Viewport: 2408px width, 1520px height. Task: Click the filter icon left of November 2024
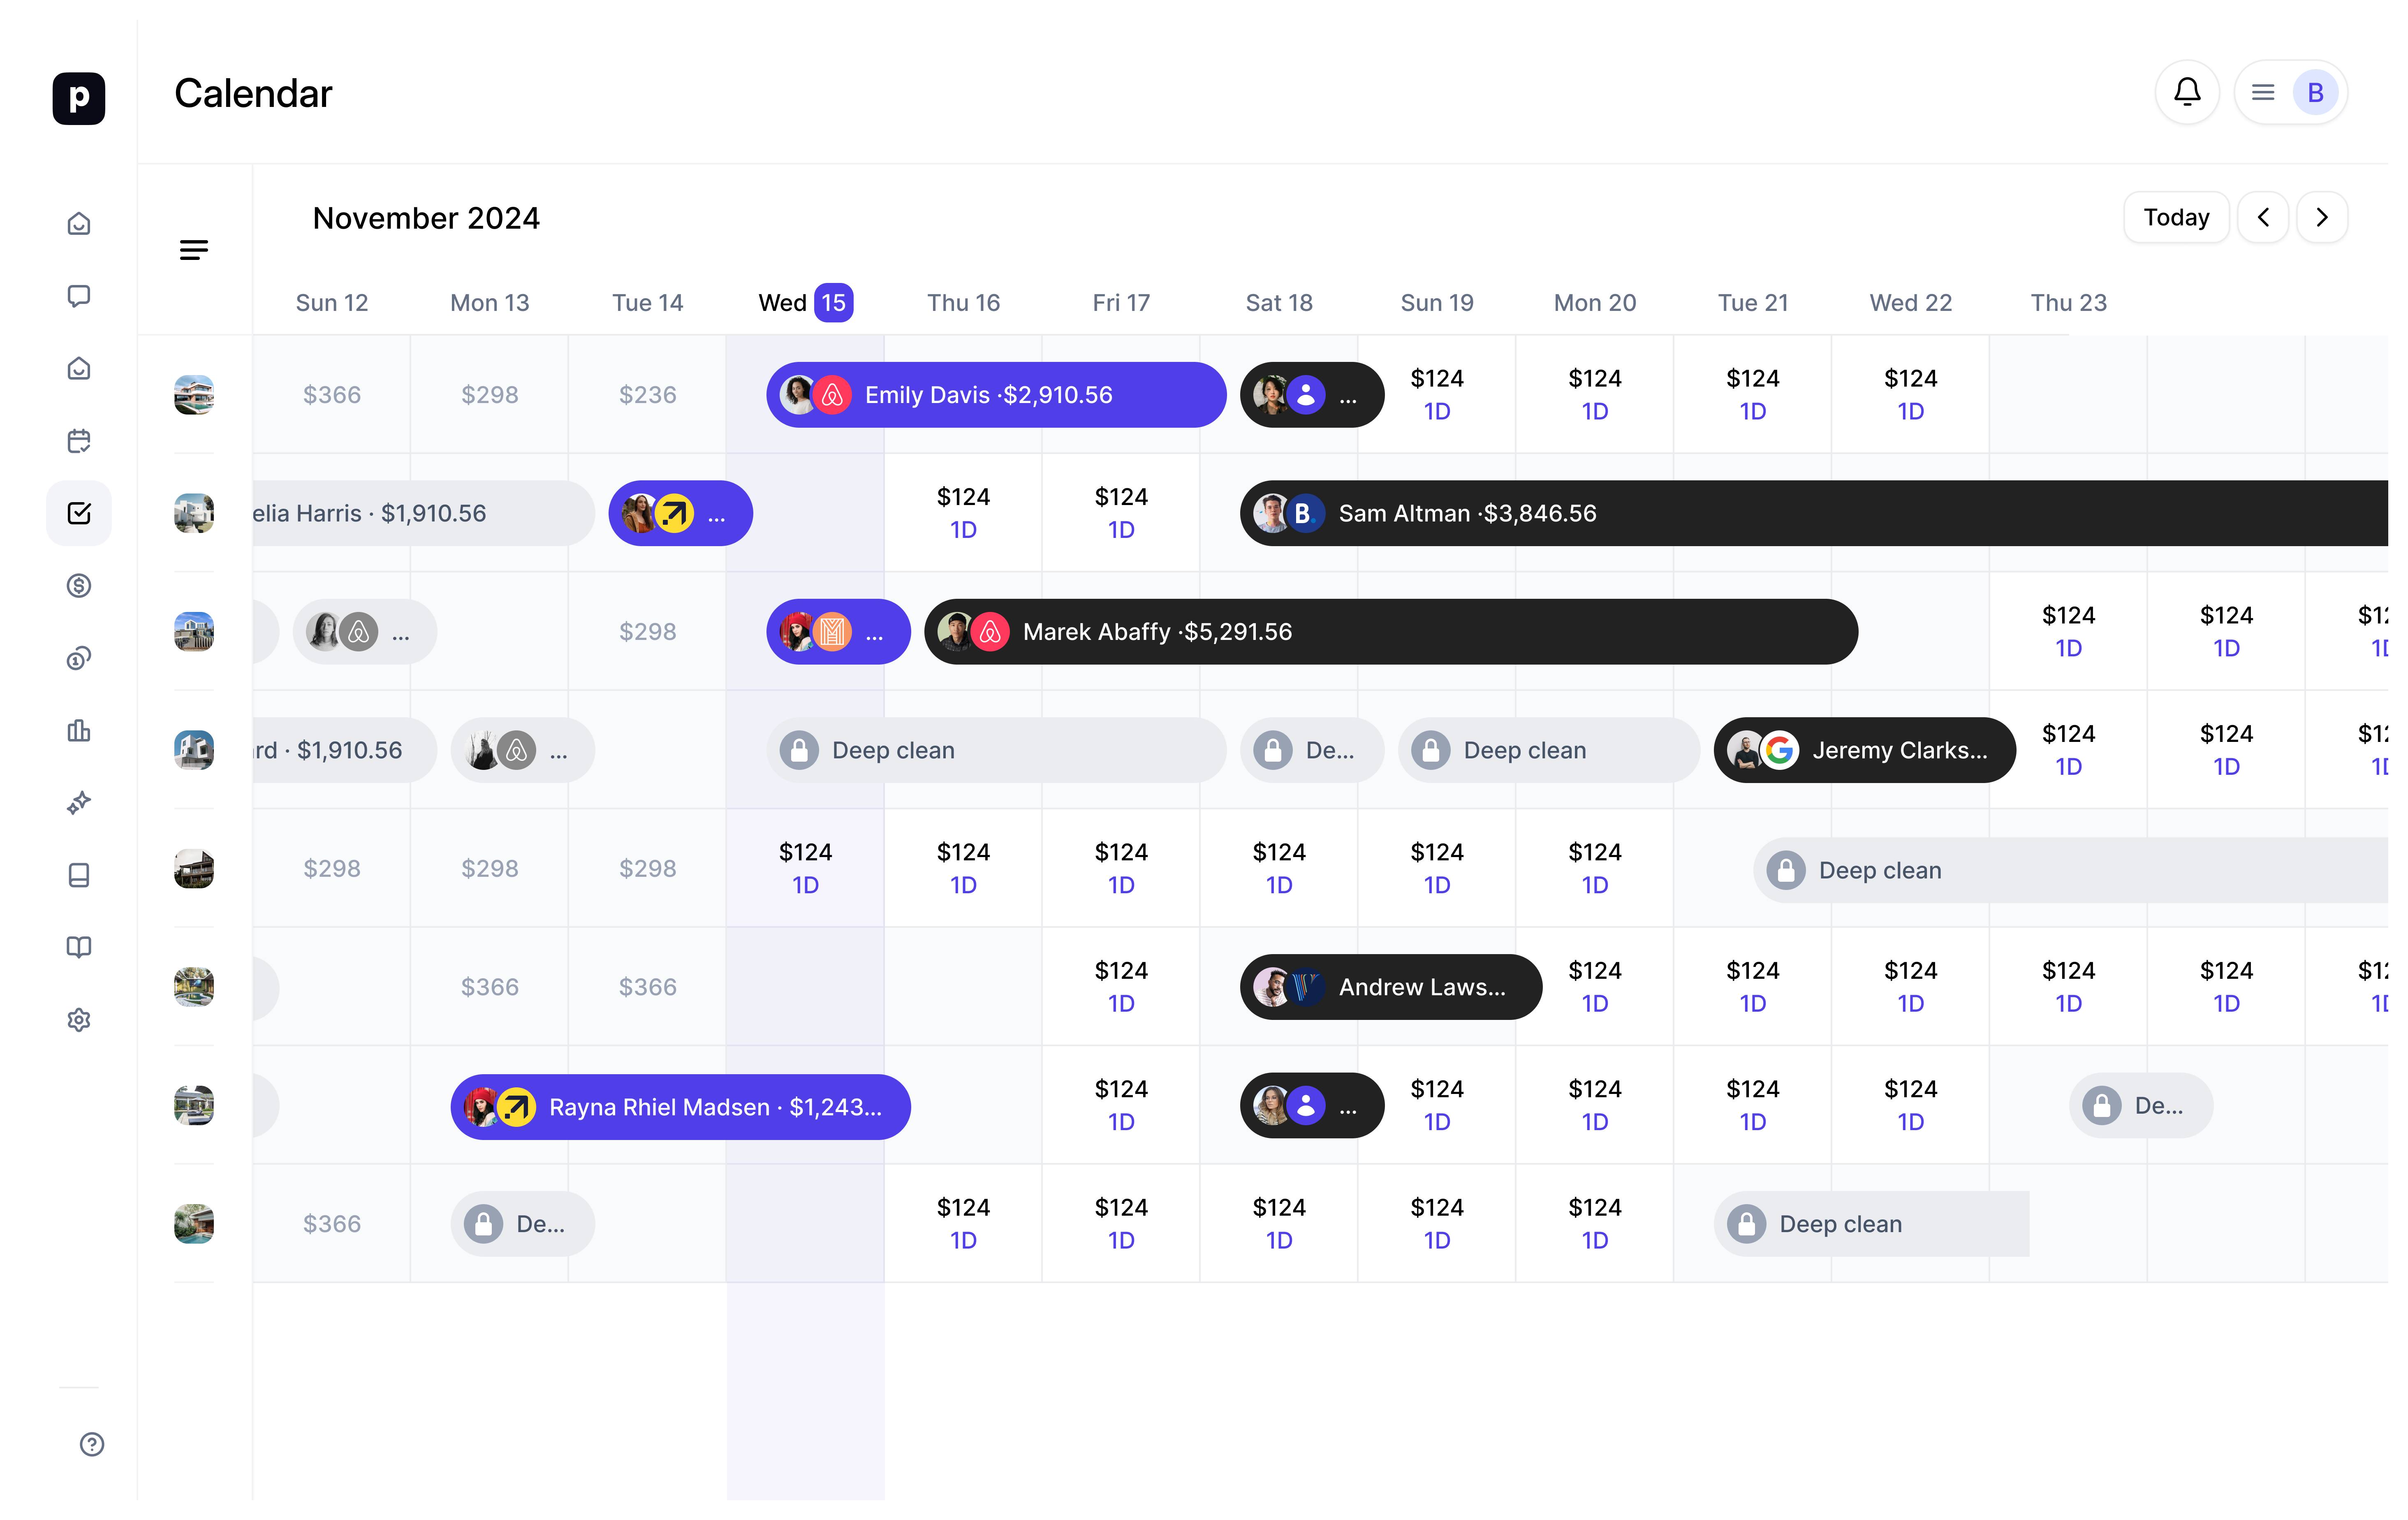tap(194, 250)
